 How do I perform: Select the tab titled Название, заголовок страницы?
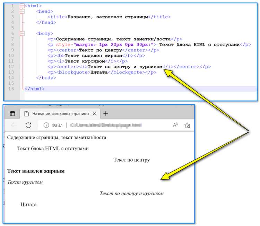tap(60, 114)
